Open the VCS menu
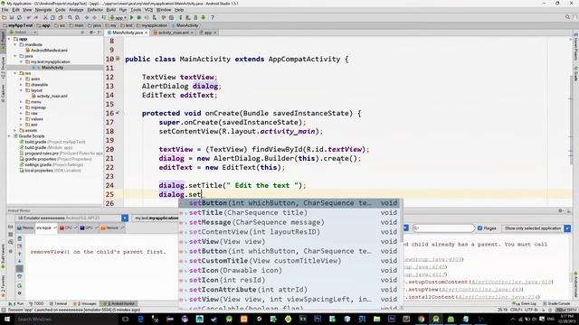Image resolution: width=579 pixels, height=325 pixels. (x=148, y=10)
